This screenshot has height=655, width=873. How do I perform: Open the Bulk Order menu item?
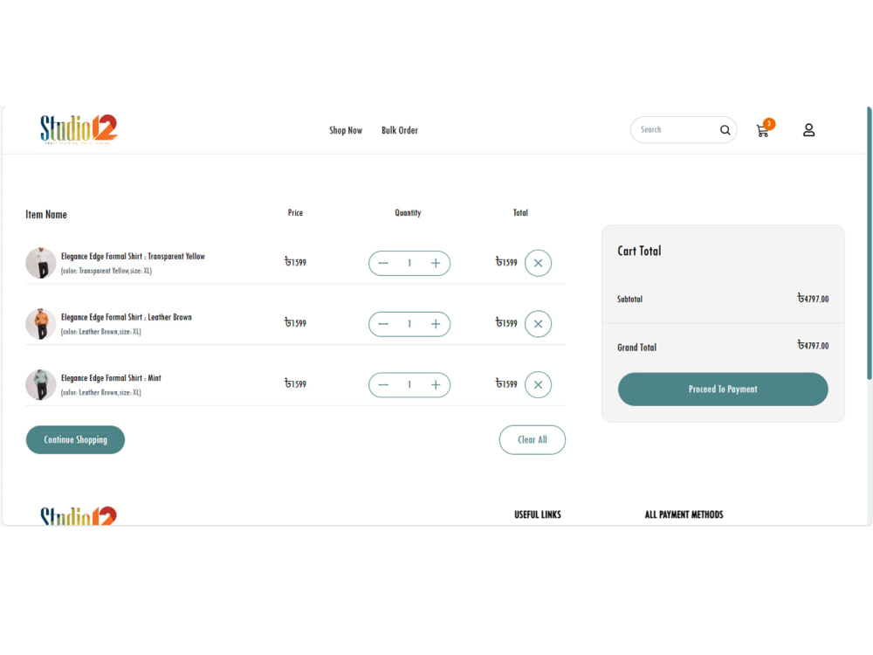click(x=399, y=130)
